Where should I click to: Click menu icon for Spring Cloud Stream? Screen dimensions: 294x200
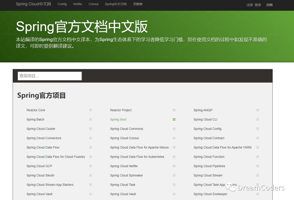tap(258, 175)
